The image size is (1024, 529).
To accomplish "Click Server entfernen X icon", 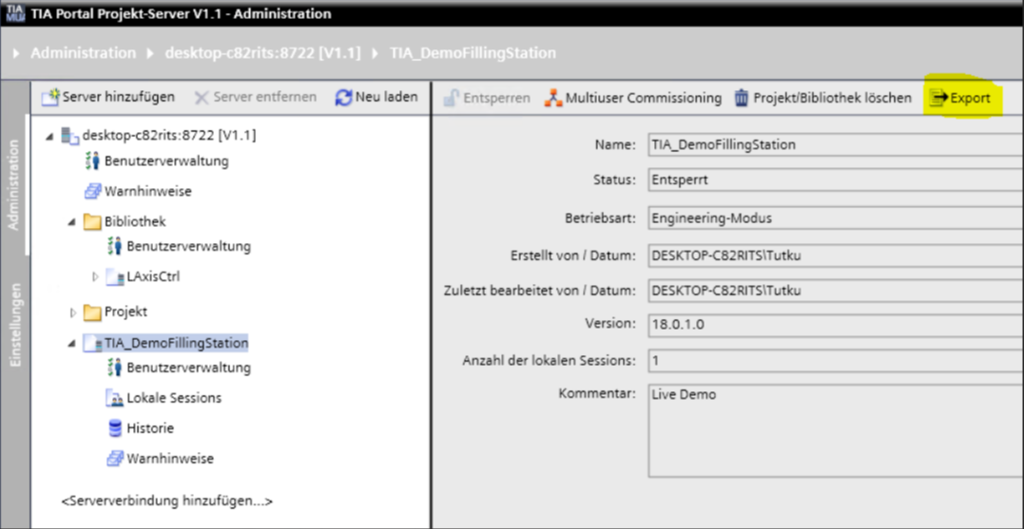I will point(202,98).
